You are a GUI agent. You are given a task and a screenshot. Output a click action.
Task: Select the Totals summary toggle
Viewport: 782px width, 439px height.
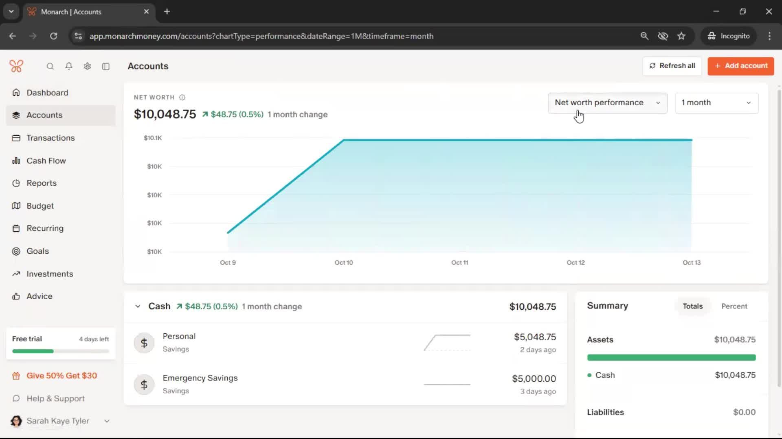(692, 306)
